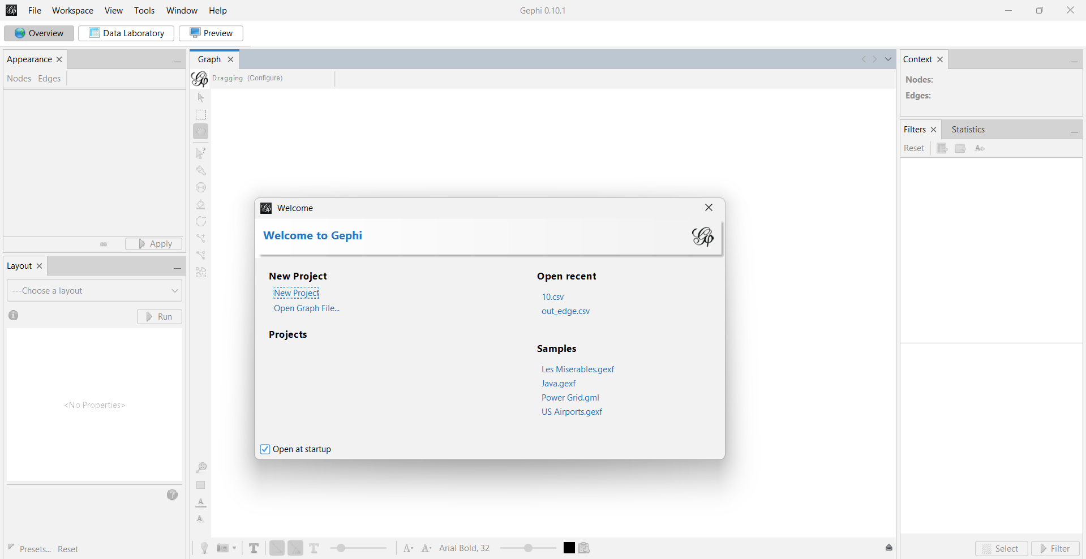
Task: Minimize the Context panel
Action: tap(1074, 61)
